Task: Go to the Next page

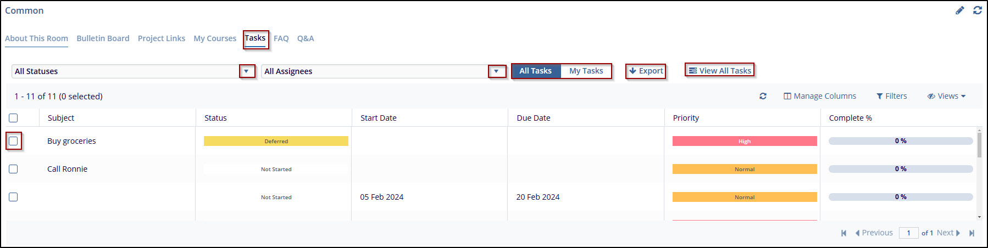Action: point(948,233)
